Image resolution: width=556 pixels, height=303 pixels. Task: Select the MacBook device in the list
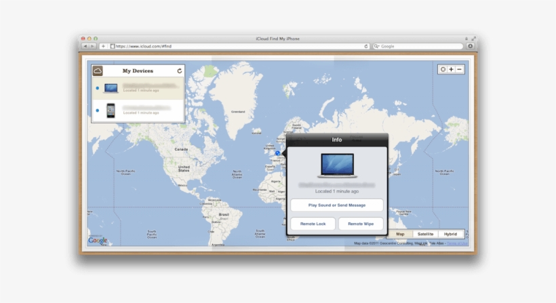pyautogui.click(x=138, y=88)
